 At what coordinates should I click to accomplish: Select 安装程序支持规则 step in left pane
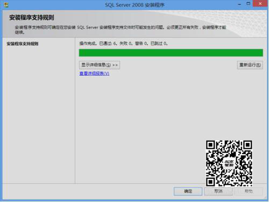(23, 44)
